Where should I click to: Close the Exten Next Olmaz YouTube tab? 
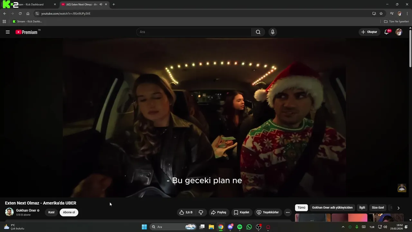(106, 5)
